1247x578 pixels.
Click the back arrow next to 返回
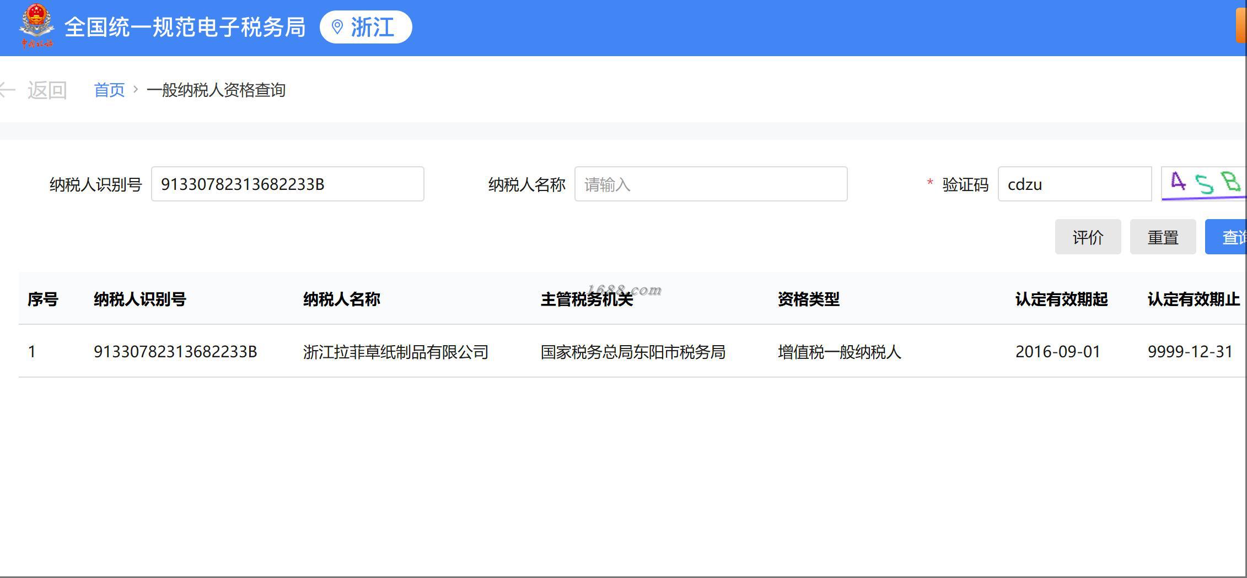pyautogui.click(x=8, y=90)
